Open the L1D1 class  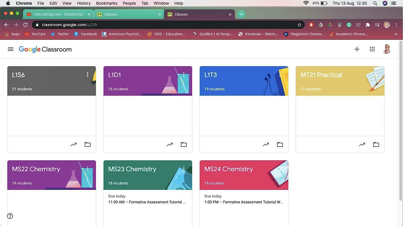point(114,75)
